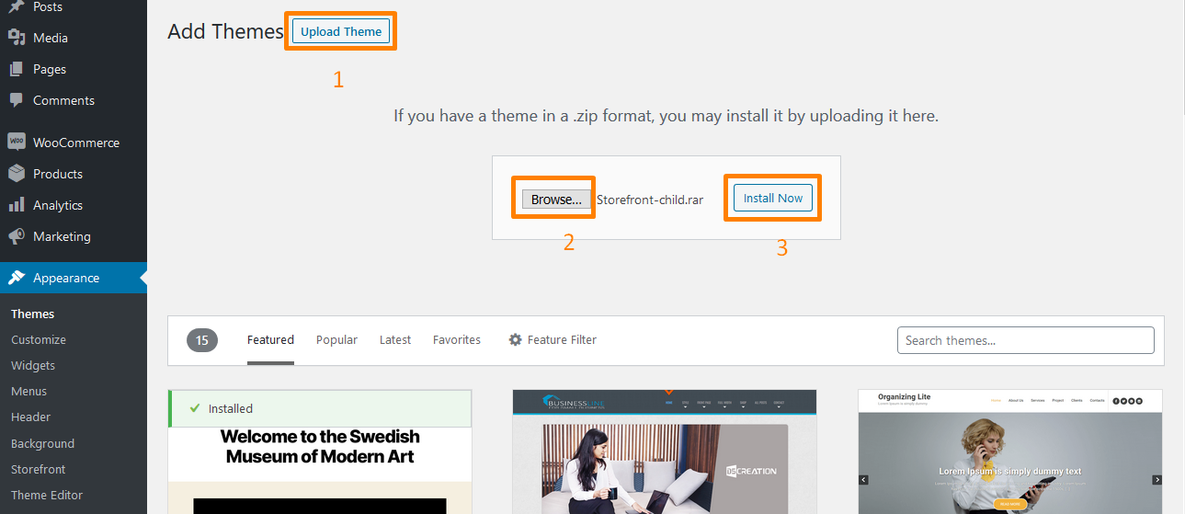Click the WooCommerce logo icon
Screen dimensions: 1185x514
click(x=17, y=143)
